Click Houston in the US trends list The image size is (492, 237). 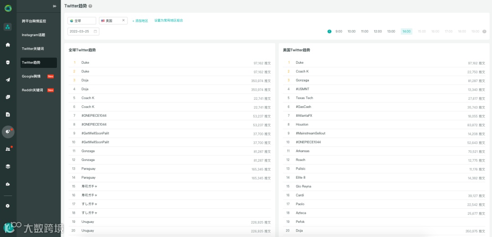coord(302,124)
